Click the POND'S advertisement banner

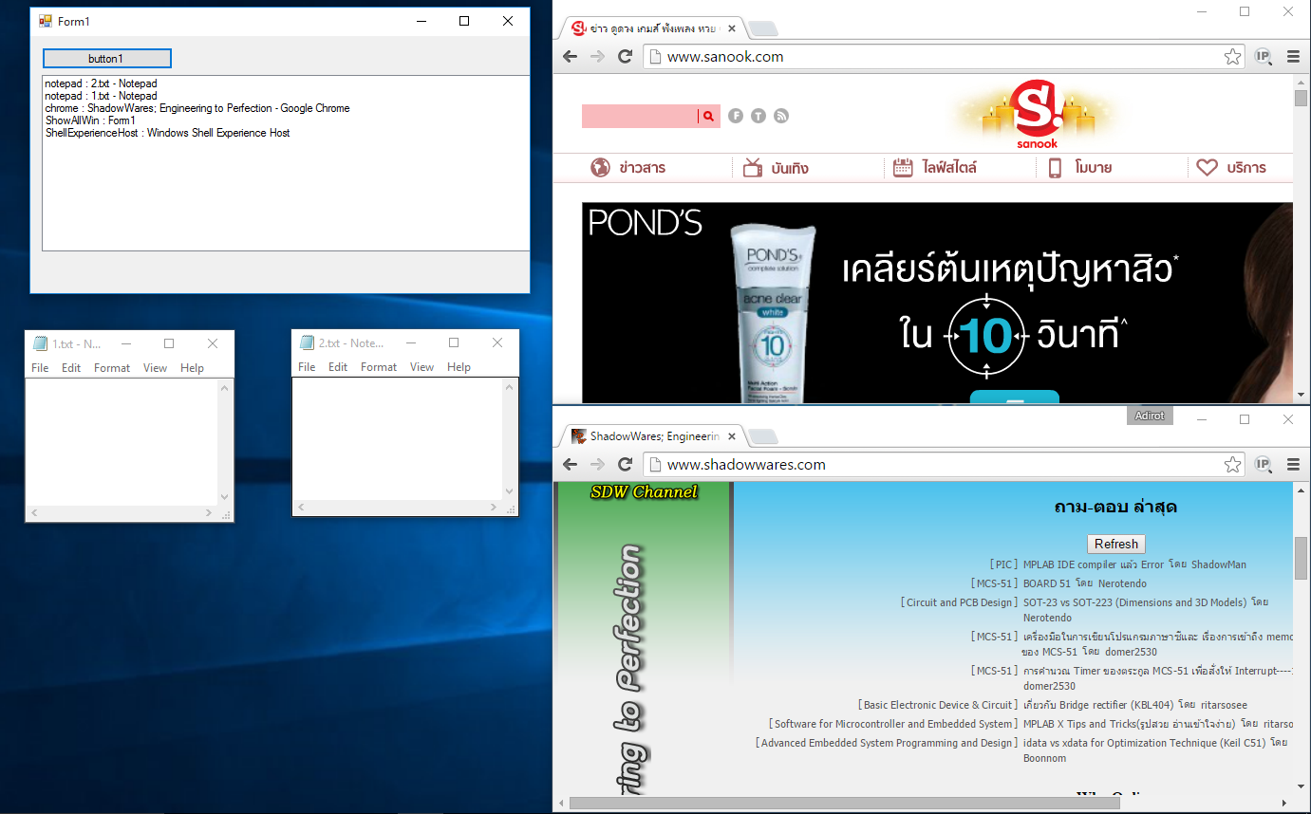tap(937, 303)
